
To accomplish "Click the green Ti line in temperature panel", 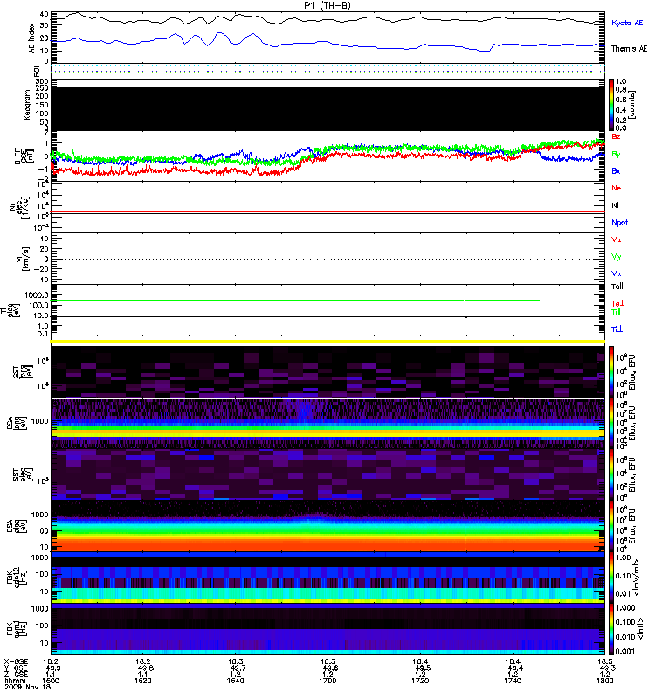I will 327,301.
